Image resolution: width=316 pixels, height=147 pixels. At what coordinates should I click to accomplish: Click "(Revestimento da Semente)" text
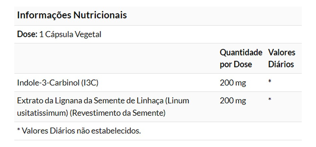coord(118,113)
